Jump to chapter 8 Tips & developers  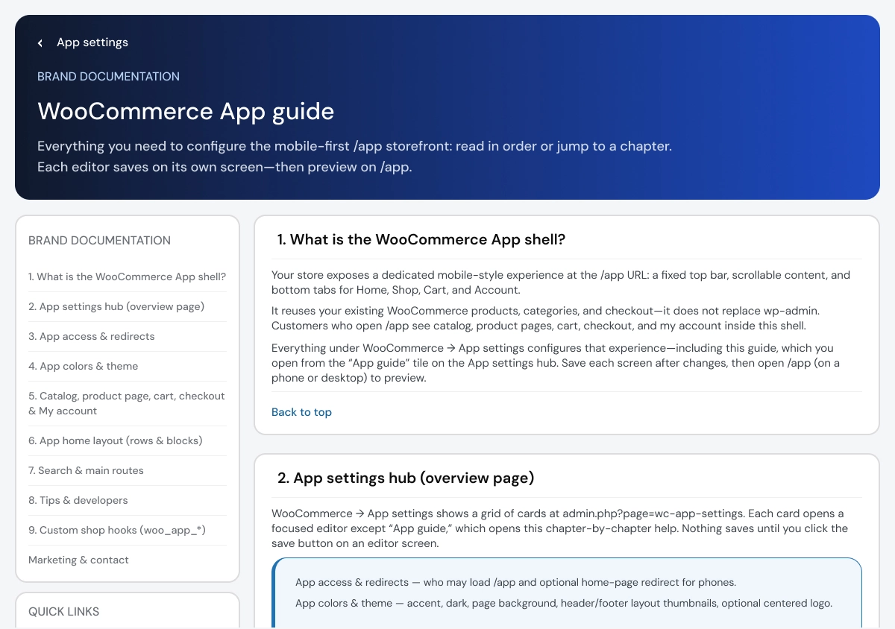(78, 500)
